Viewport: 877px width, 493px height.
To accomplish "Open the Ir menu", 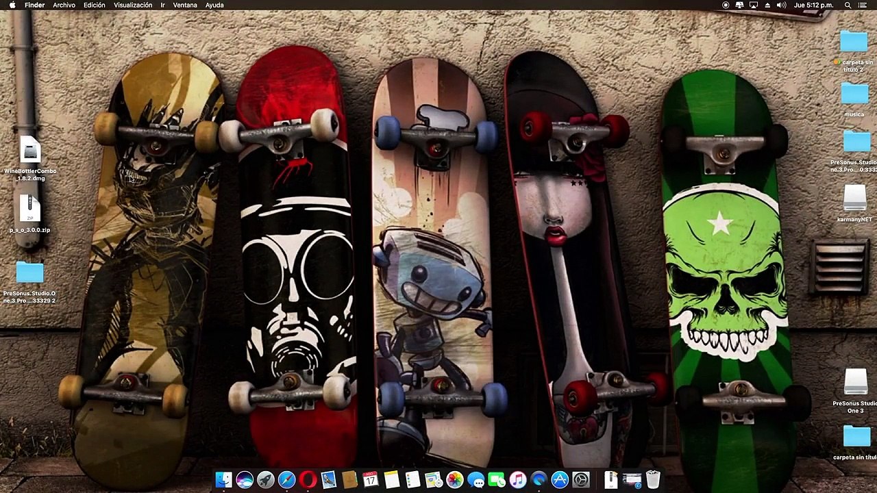I will (x=162, y=5).
